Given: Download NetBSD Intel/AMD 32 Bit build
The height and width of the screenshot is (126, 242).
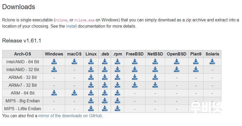Looking at the screenshot, I should (x=155, y=70).
